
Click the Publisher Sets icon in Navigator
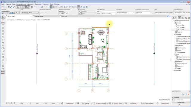pos(189,18)
